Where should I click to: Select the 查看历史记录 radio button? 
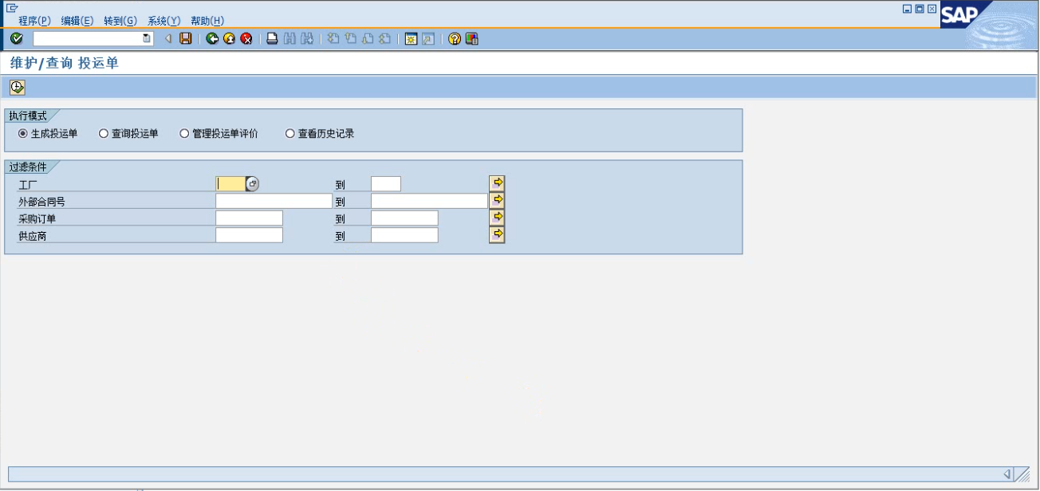pos(290,134)
